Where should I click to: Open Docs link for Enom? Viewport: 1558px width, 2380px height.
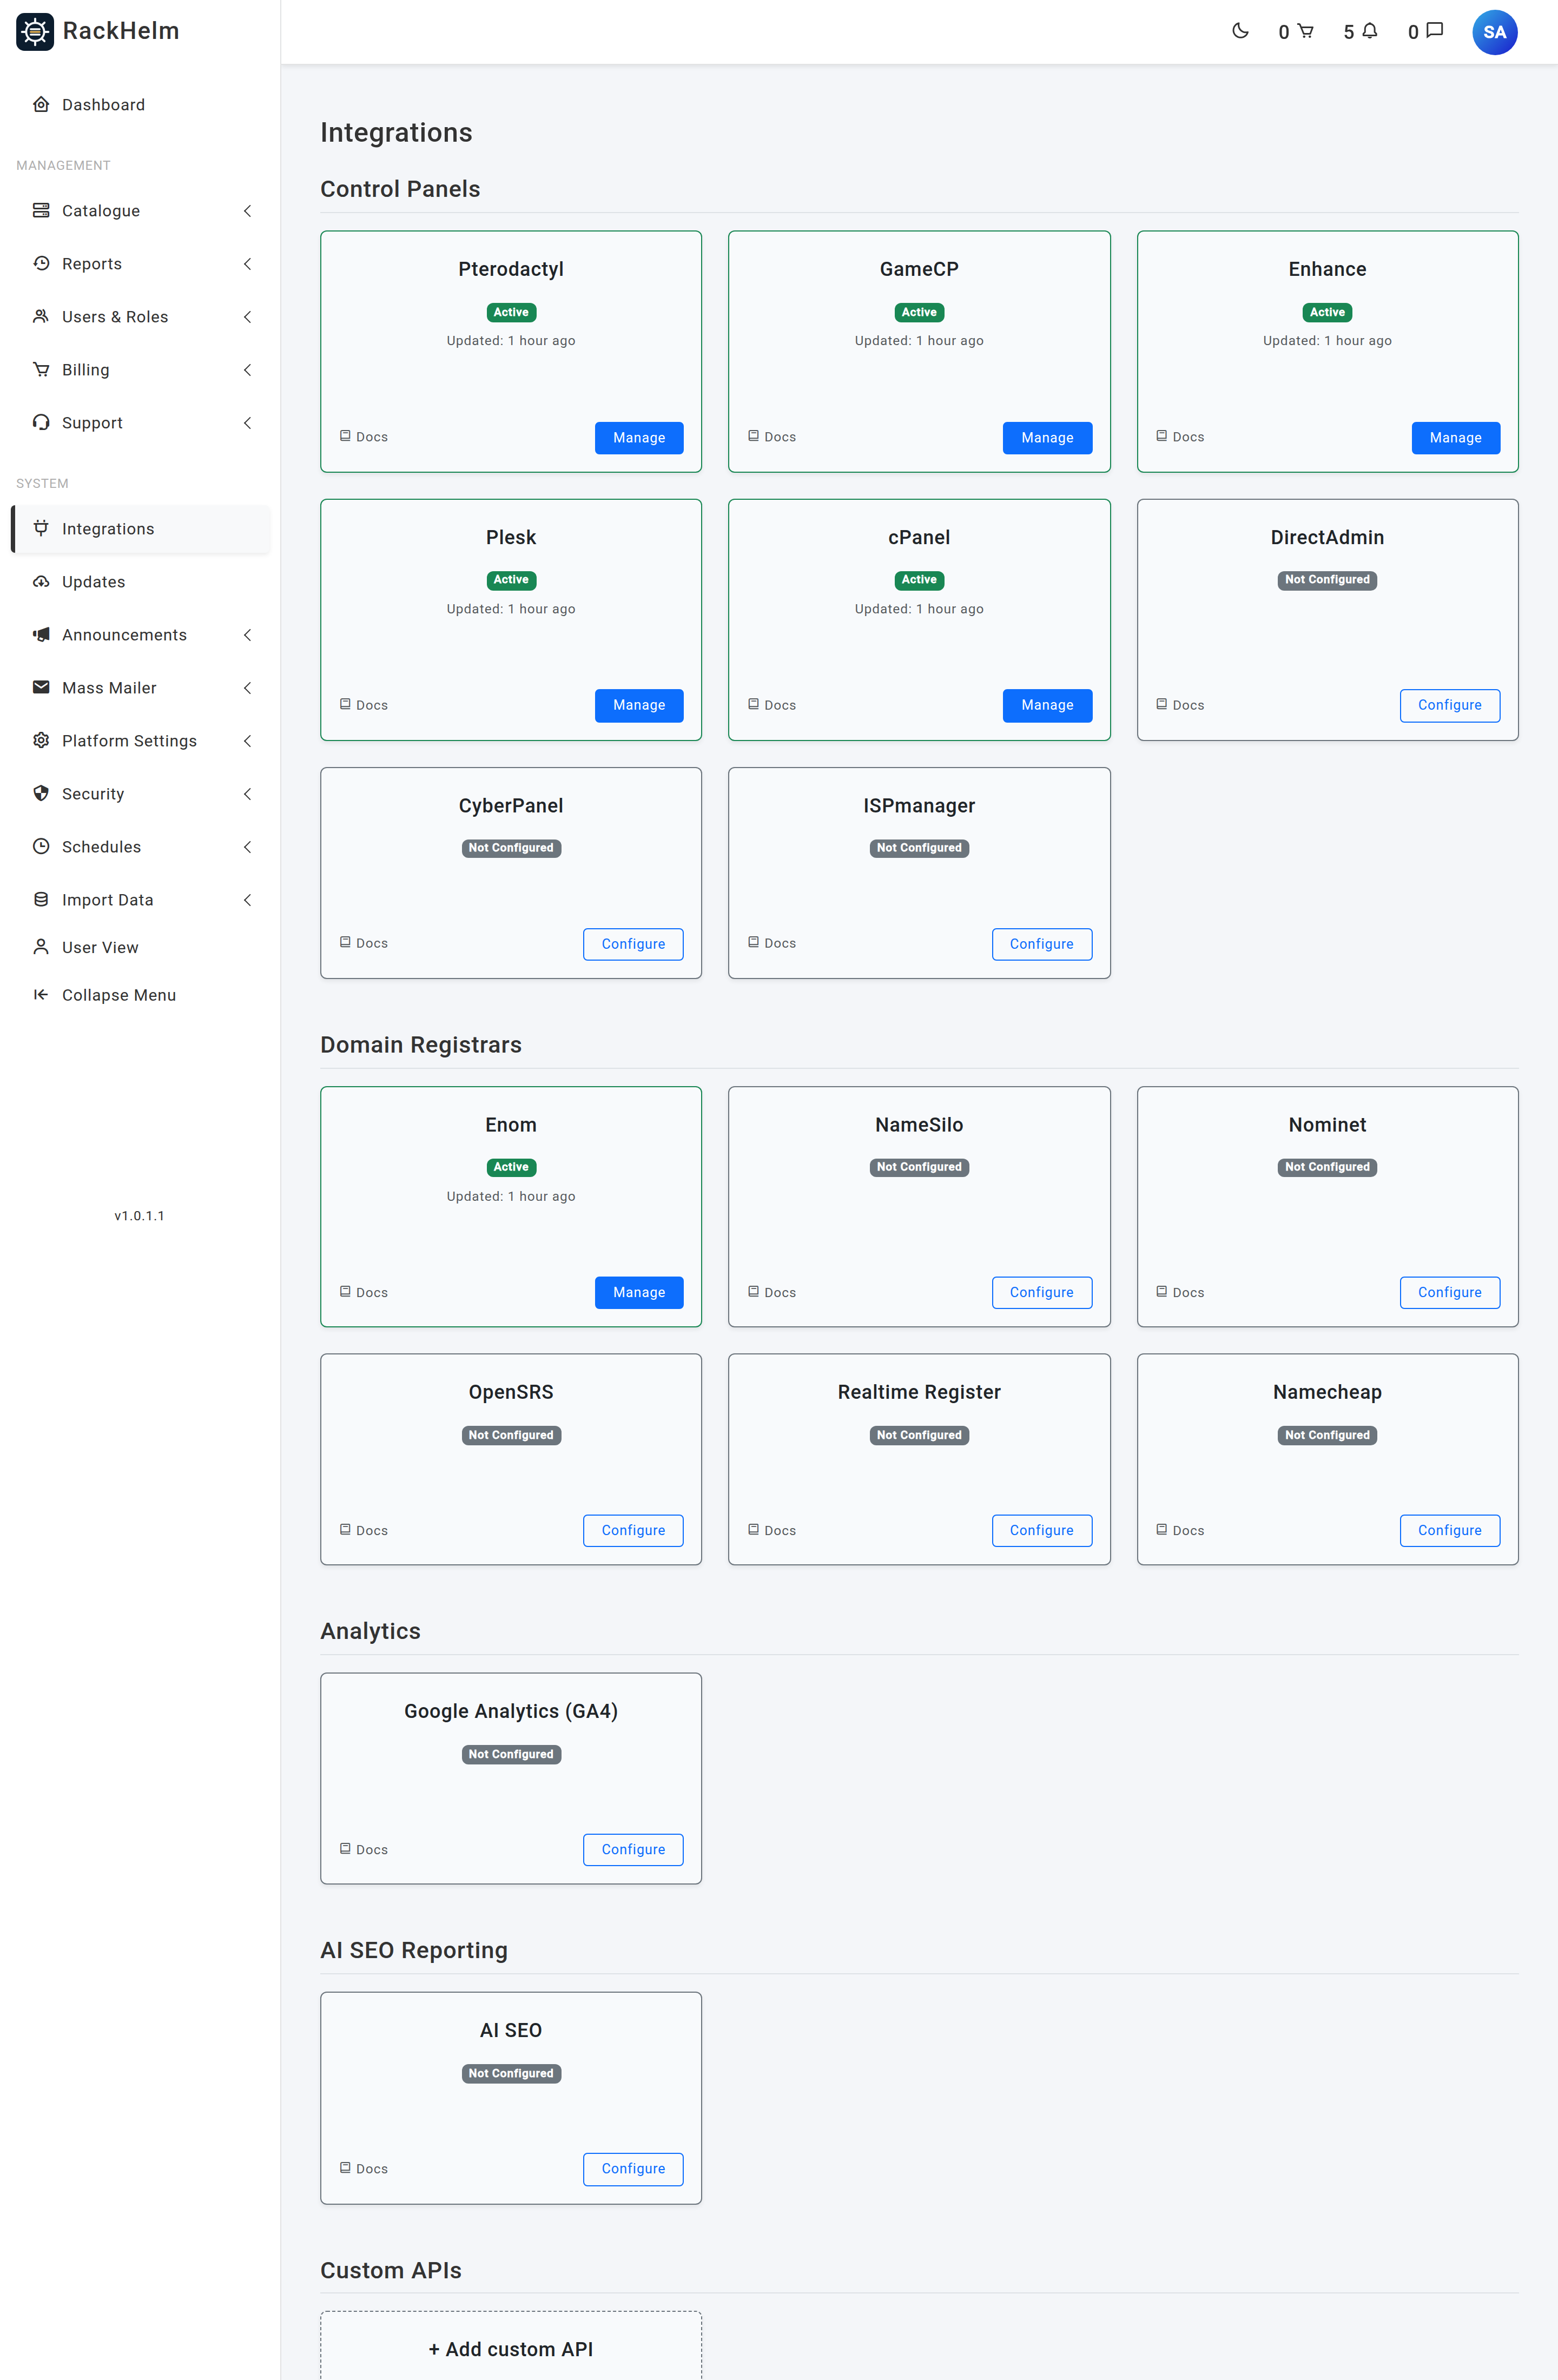click(x=364, y=1292)
